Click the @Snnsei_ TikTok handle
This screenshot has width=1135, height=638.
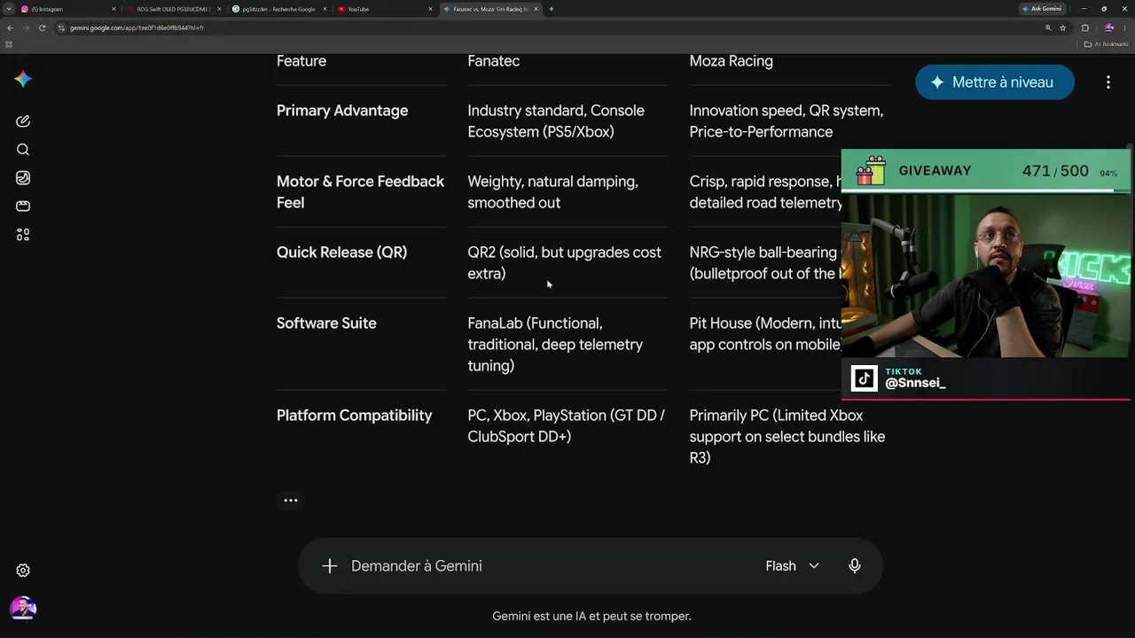pyautogui.click(x=916, y=383)
